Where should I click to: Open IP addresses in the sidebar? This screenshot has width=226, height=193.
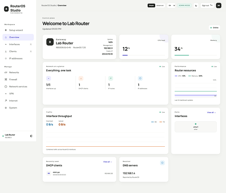(18, 58)
